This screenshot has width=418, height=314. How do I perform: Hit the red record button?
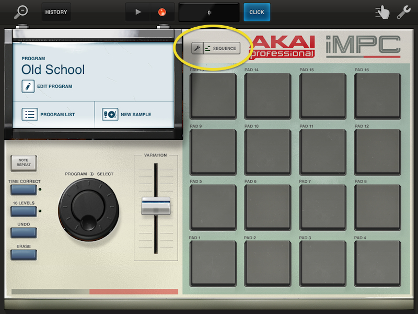point(162,12)
